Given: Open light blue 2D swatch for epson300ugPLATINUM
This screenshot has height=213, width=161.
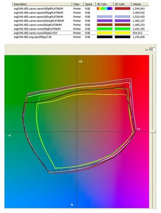Looking at the screenshot, I should (122, 17).
